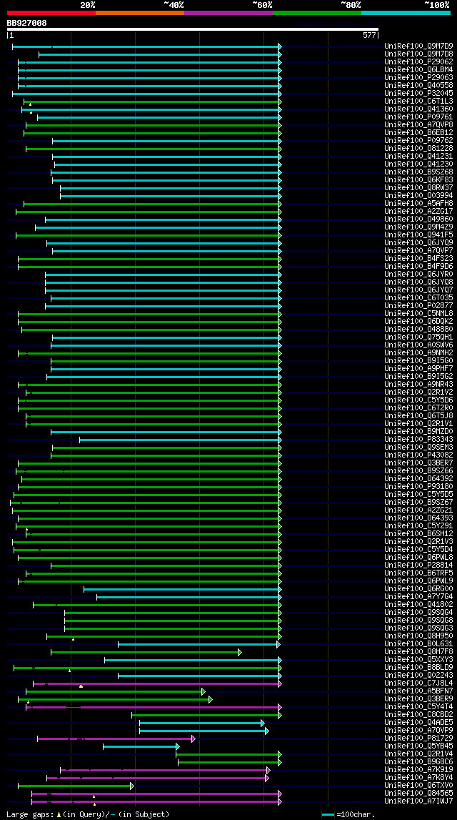
Task: Open hit UniRef100_Q9M7D8
Action: tap(418, 54)
